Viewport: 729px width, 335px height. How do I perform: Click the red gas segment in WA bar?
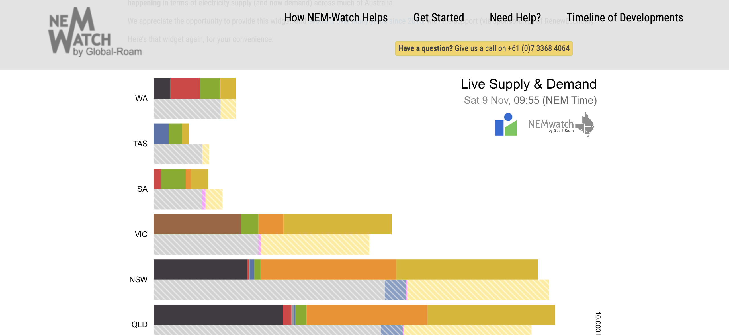(185, 89)
